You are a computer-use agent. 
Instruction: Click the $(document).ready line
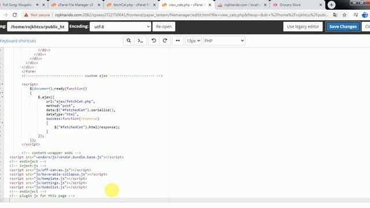coord(58,88)
